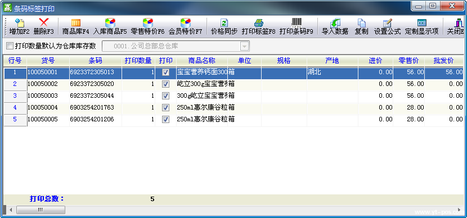Click the 行号 column header

tap(15, 61)
